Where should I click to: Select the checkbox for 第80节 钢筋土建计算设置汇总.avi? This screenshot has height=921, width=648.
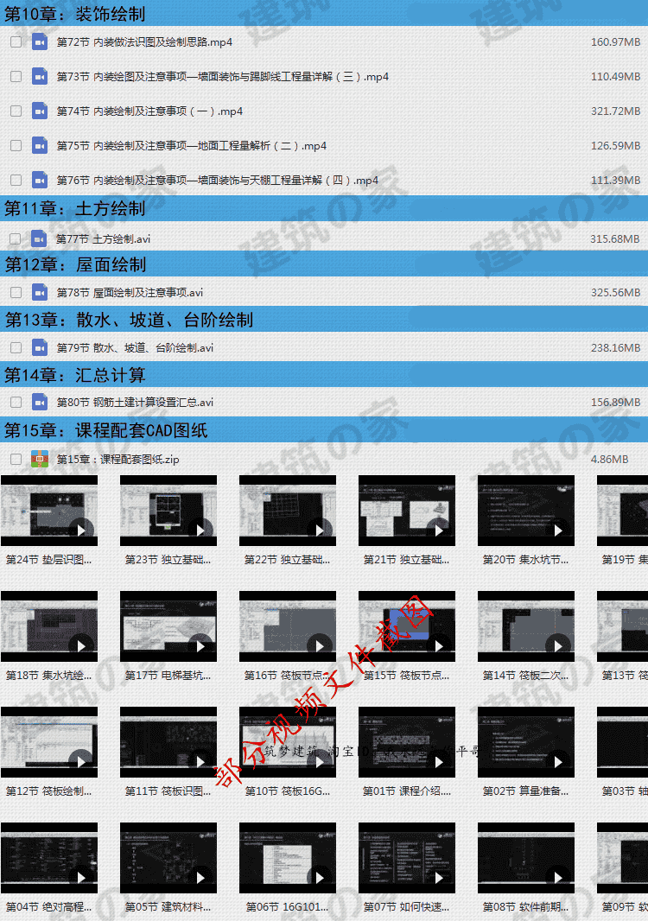pos(16,403)
